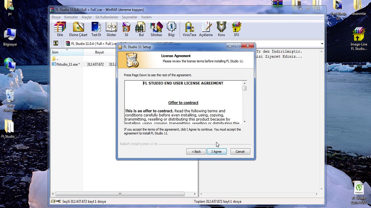Open the Yardım menu
Image resolution: width=371 pixels, height=208 pixels.
point(146,17)
